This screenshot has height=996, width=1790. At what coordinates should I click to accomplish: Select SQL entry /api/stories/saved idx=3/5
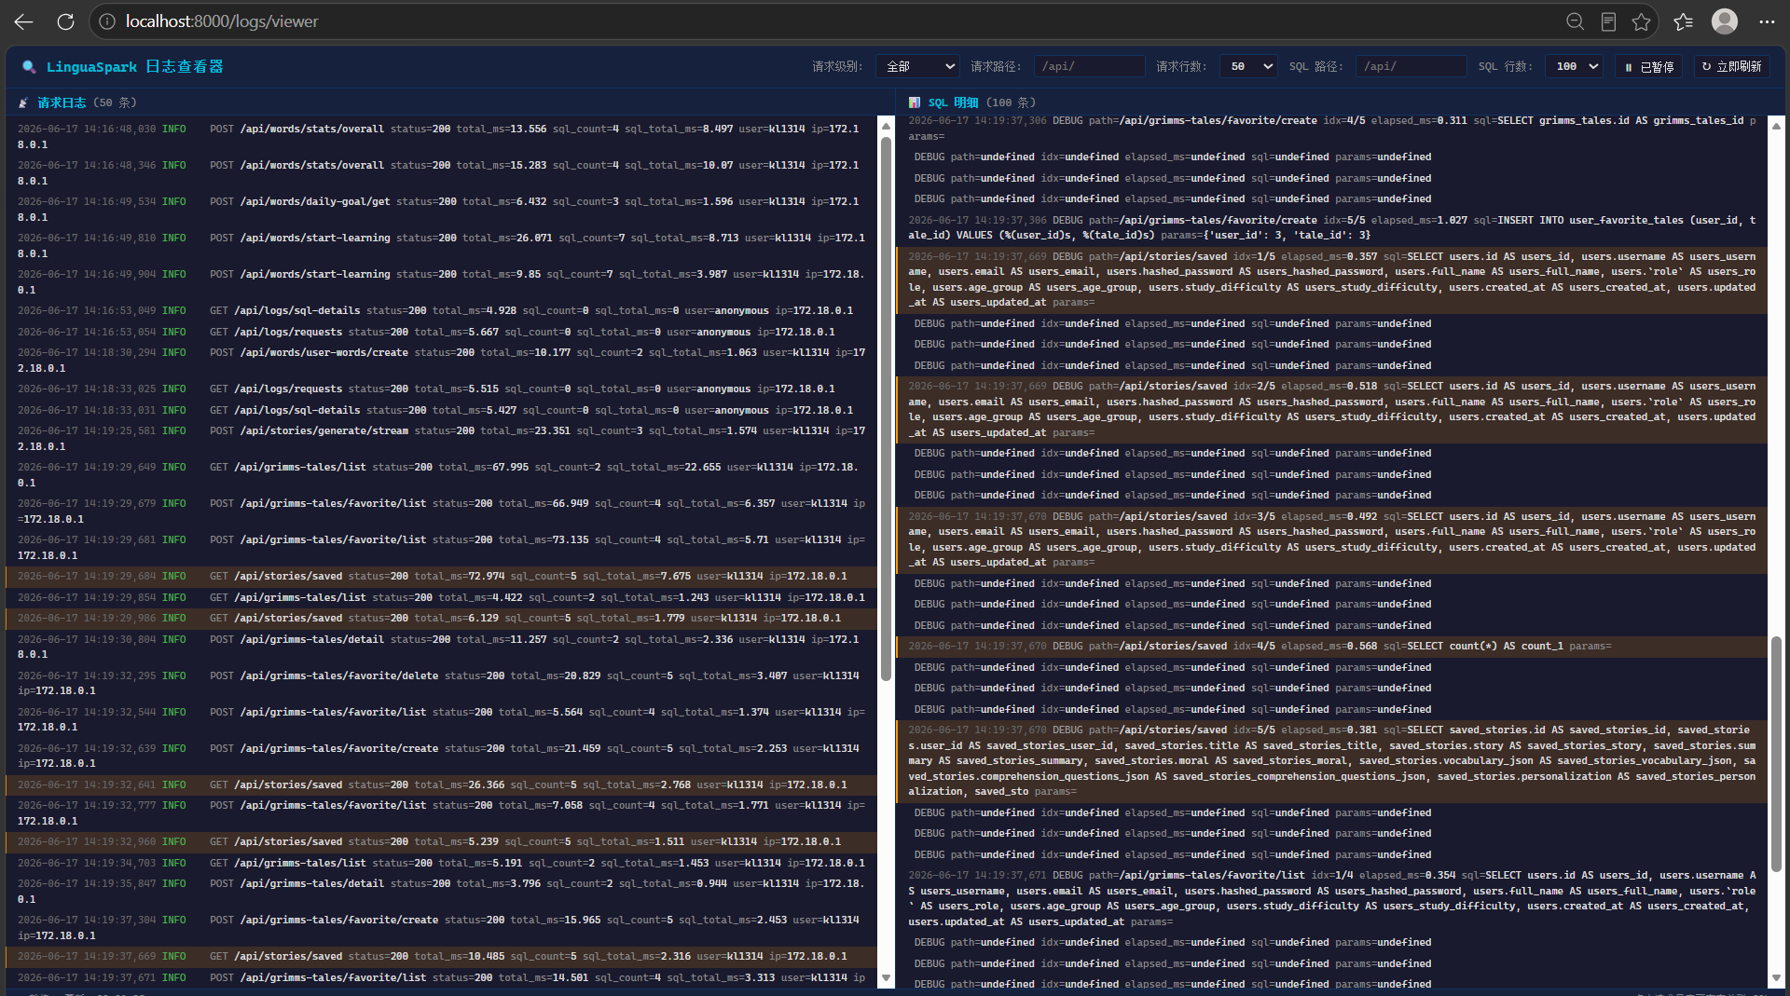1332,539
